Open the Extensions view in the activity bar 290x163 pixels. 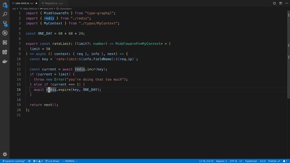click(5, 43)
